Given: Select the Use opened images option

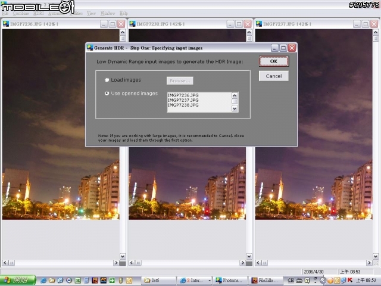Looking at the screenshot, I should pos(131,94).
